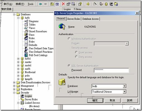Open the Tools menu
Viewport: 142px width, 111px height.
31,4
